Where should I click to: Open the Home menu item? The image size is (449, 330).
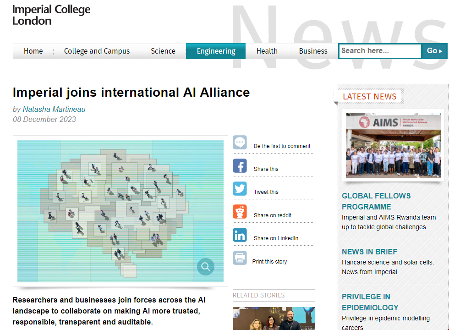(33, 51)
